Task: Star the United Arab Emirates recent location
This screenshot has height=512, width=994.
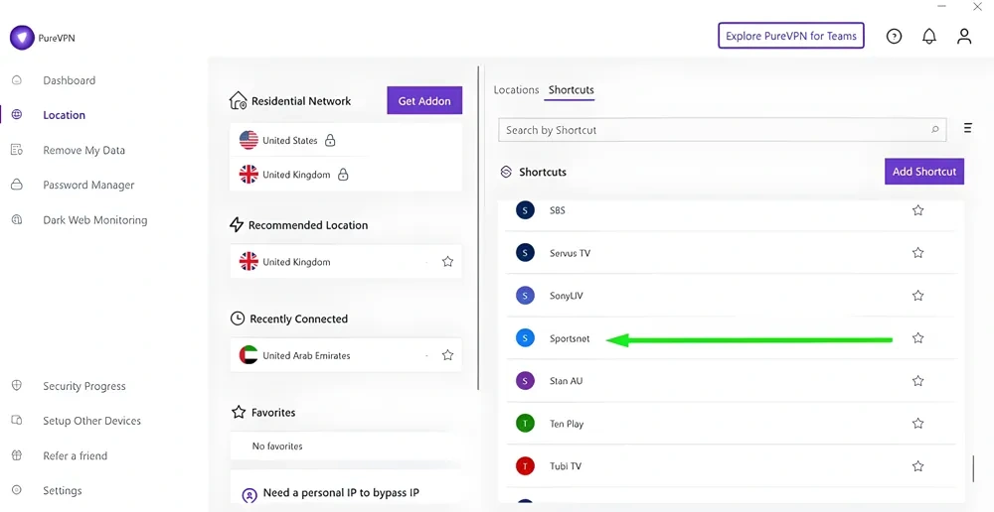Action: (x=447, y=355)
